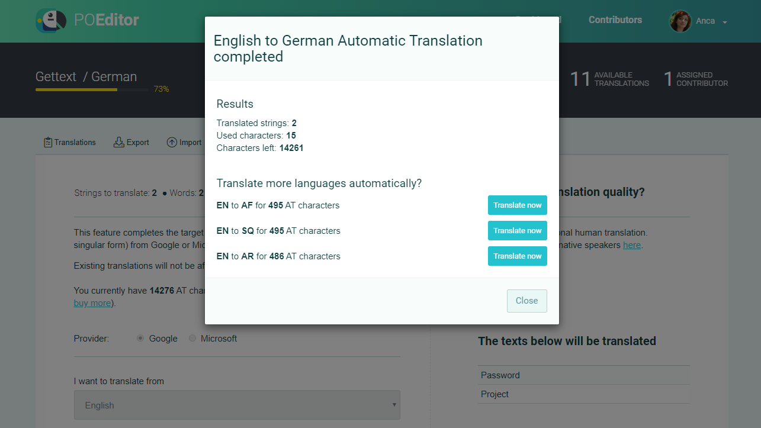
Task: Open the Contributors page
Action: pos(615,20)
